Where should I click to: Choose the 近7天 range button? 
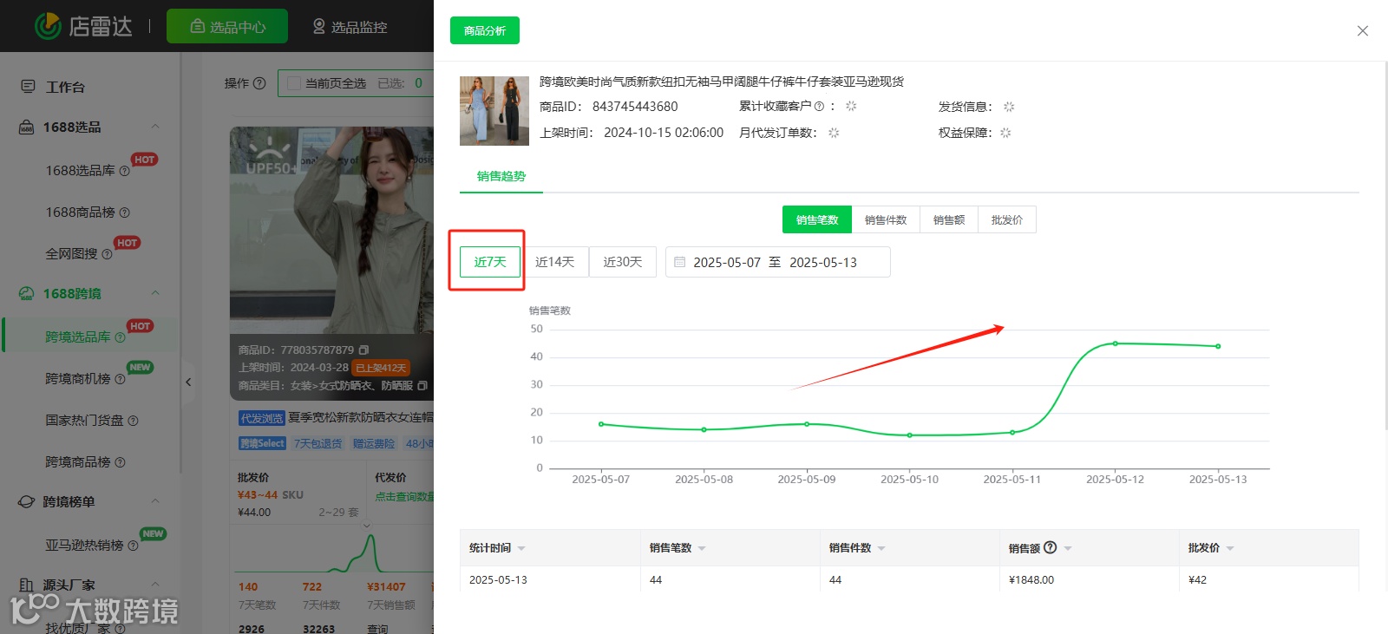coord(490,262)
